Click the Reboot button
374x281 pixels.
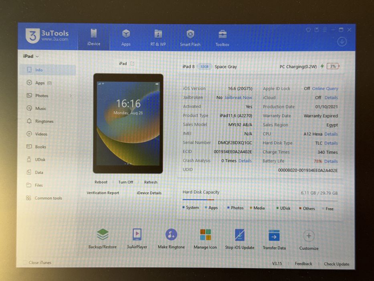(x=101, y=182)
